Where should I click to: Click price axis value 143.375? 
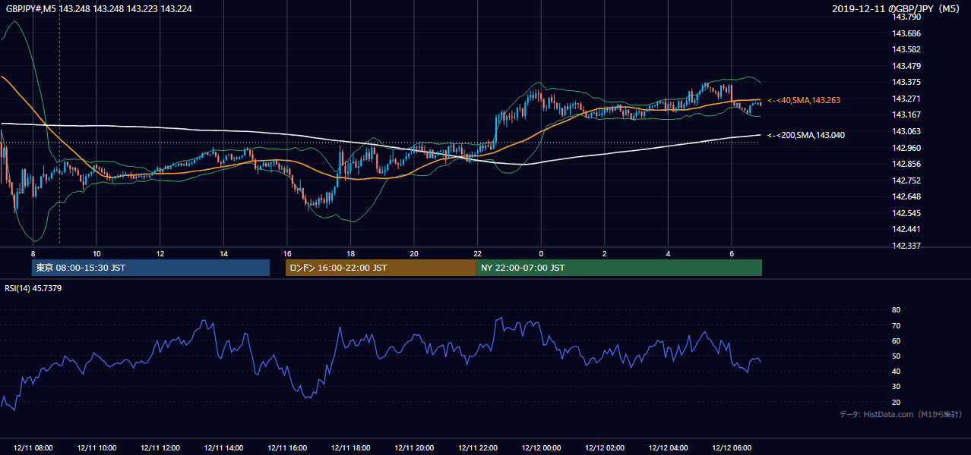pyautogui.click(x=906, y=82)
